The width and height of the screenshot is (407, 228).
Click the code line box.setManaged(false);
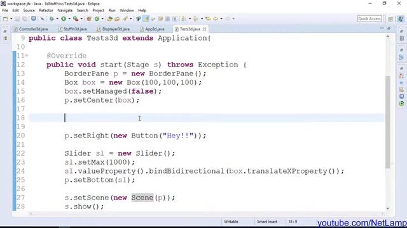pos(113,91)
